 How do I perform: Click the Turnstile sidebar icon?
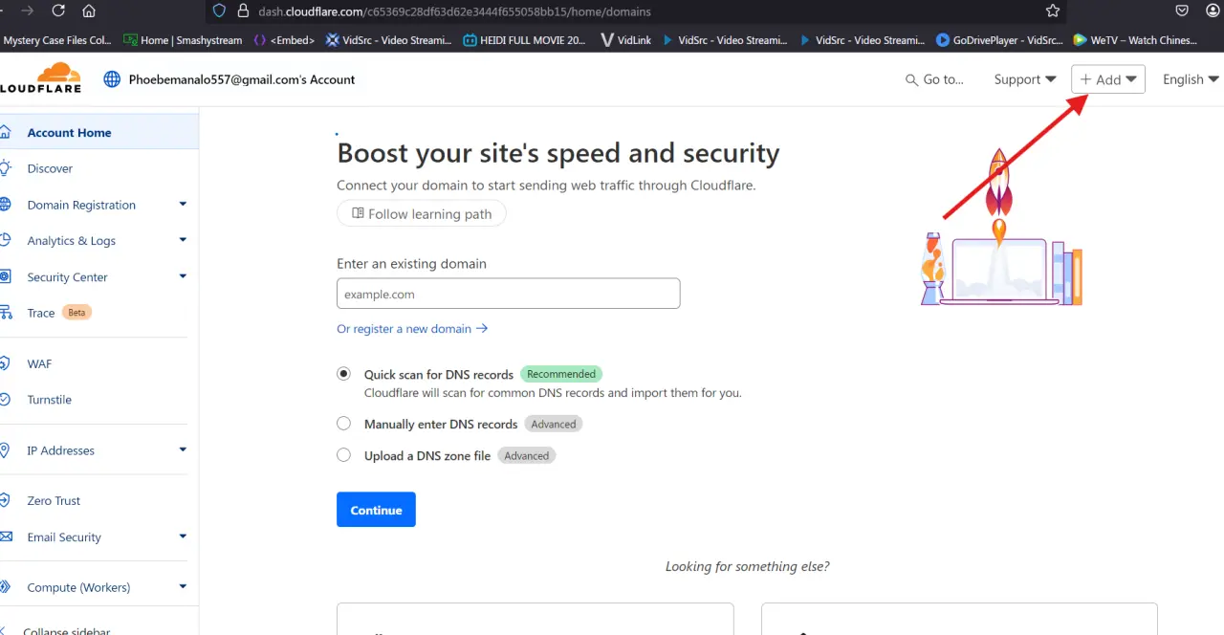point(5,399)
